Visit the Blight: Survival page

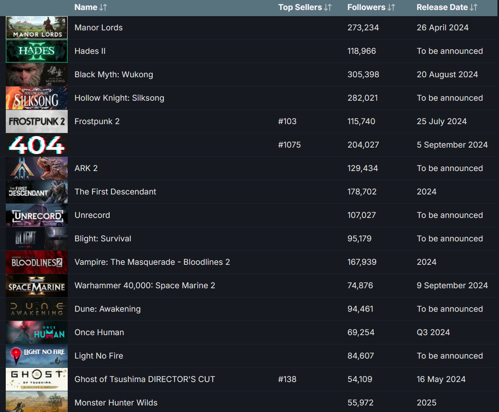pos(103,239)
